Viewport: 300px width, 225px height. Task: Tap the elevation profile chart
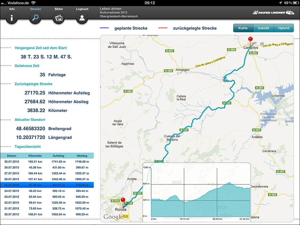click(x=197, y=192)
